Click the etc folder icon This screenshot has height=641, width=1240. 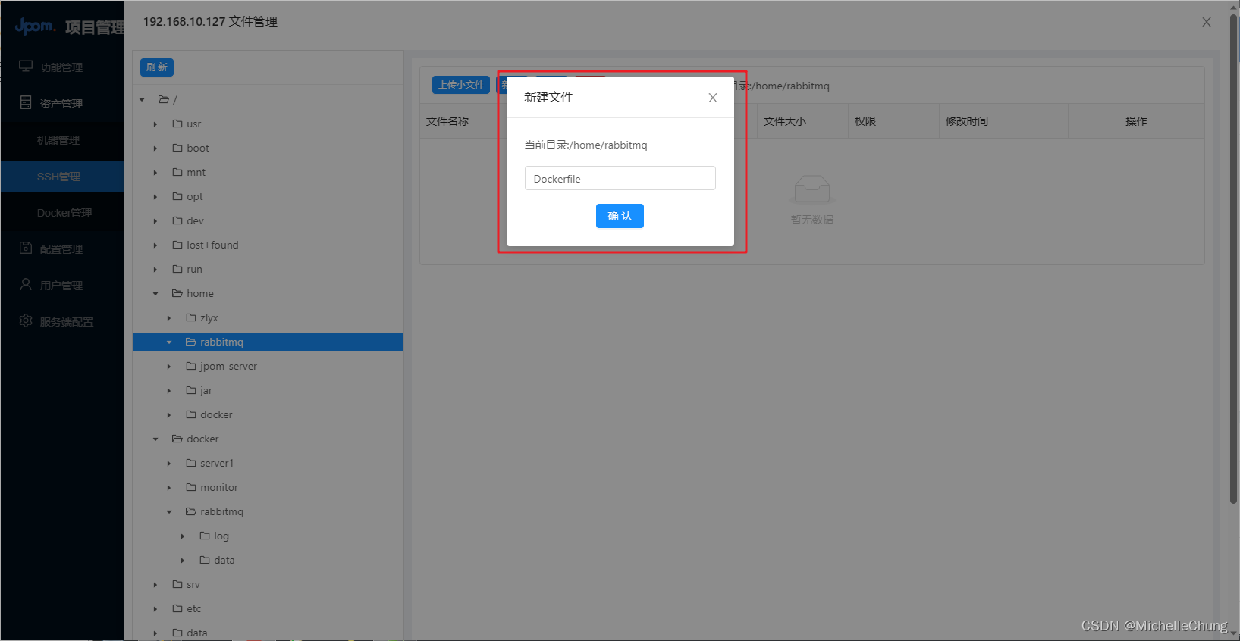point(177,608)
